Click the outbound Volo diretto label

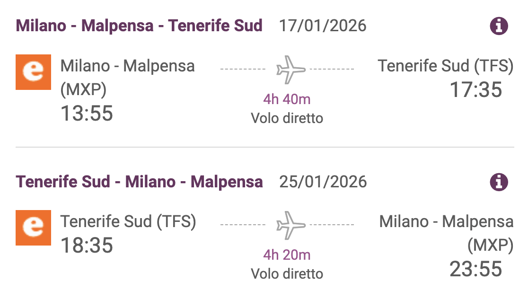pyautogui.click(x=287, y=118)
